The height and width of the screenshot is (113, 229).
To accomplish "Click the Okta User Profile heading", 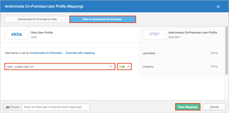I will tap(42, 33).
